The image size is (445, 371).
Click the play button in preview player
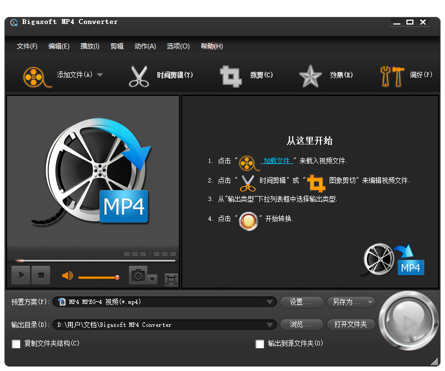(21, 275)
